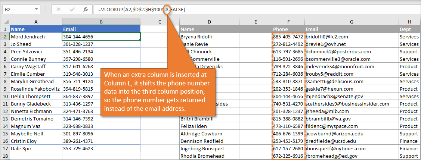421x160 pixels.
Task: Click the Insert Function fx icon
Action: point(85,9)
